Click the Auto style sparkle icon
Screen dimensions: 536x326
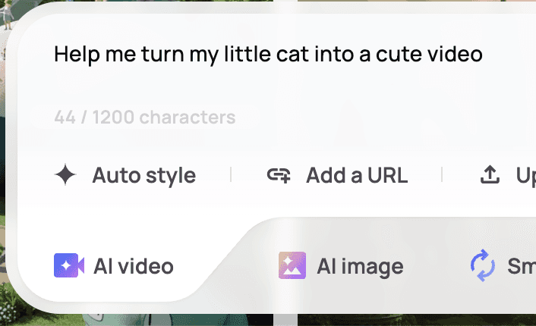click(x=65, y=174)
